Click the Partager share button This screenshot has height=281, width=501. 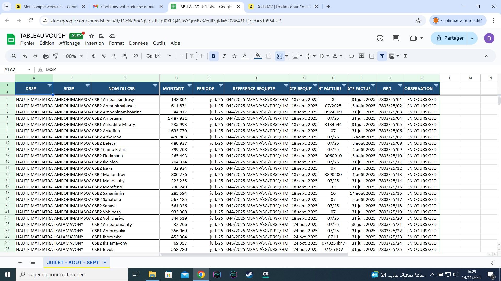[449, 38]
